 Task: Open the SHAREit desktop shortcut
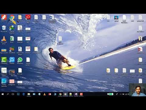coord(12,61)
